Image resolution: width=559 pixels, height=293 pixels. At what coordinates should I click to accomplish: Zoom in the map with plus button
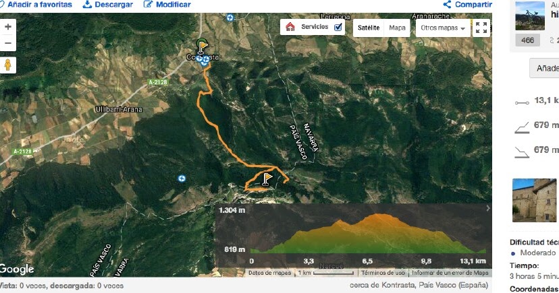click(x=8, y=27)
